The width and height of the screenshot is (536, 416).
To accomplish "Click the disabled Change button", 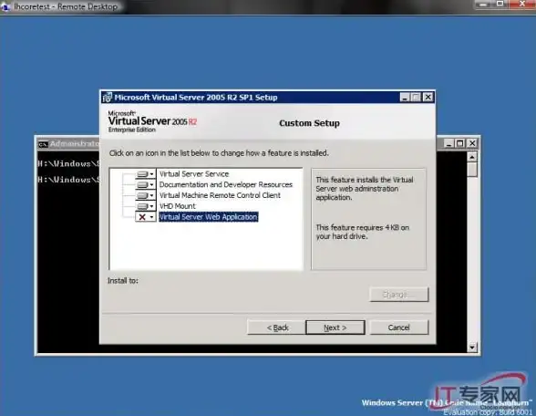I will coord(398,294).
